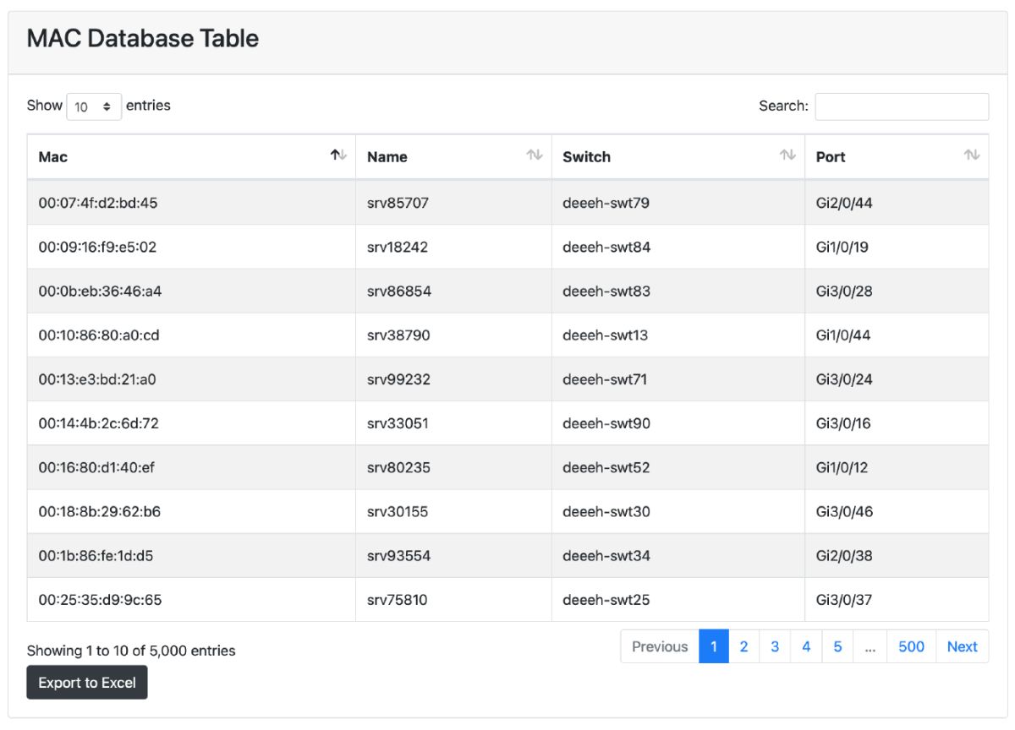The width and height of the screenshot is (1015, 730).
Task: Click the Mac column header text
Action: click(x=53, y=157)
